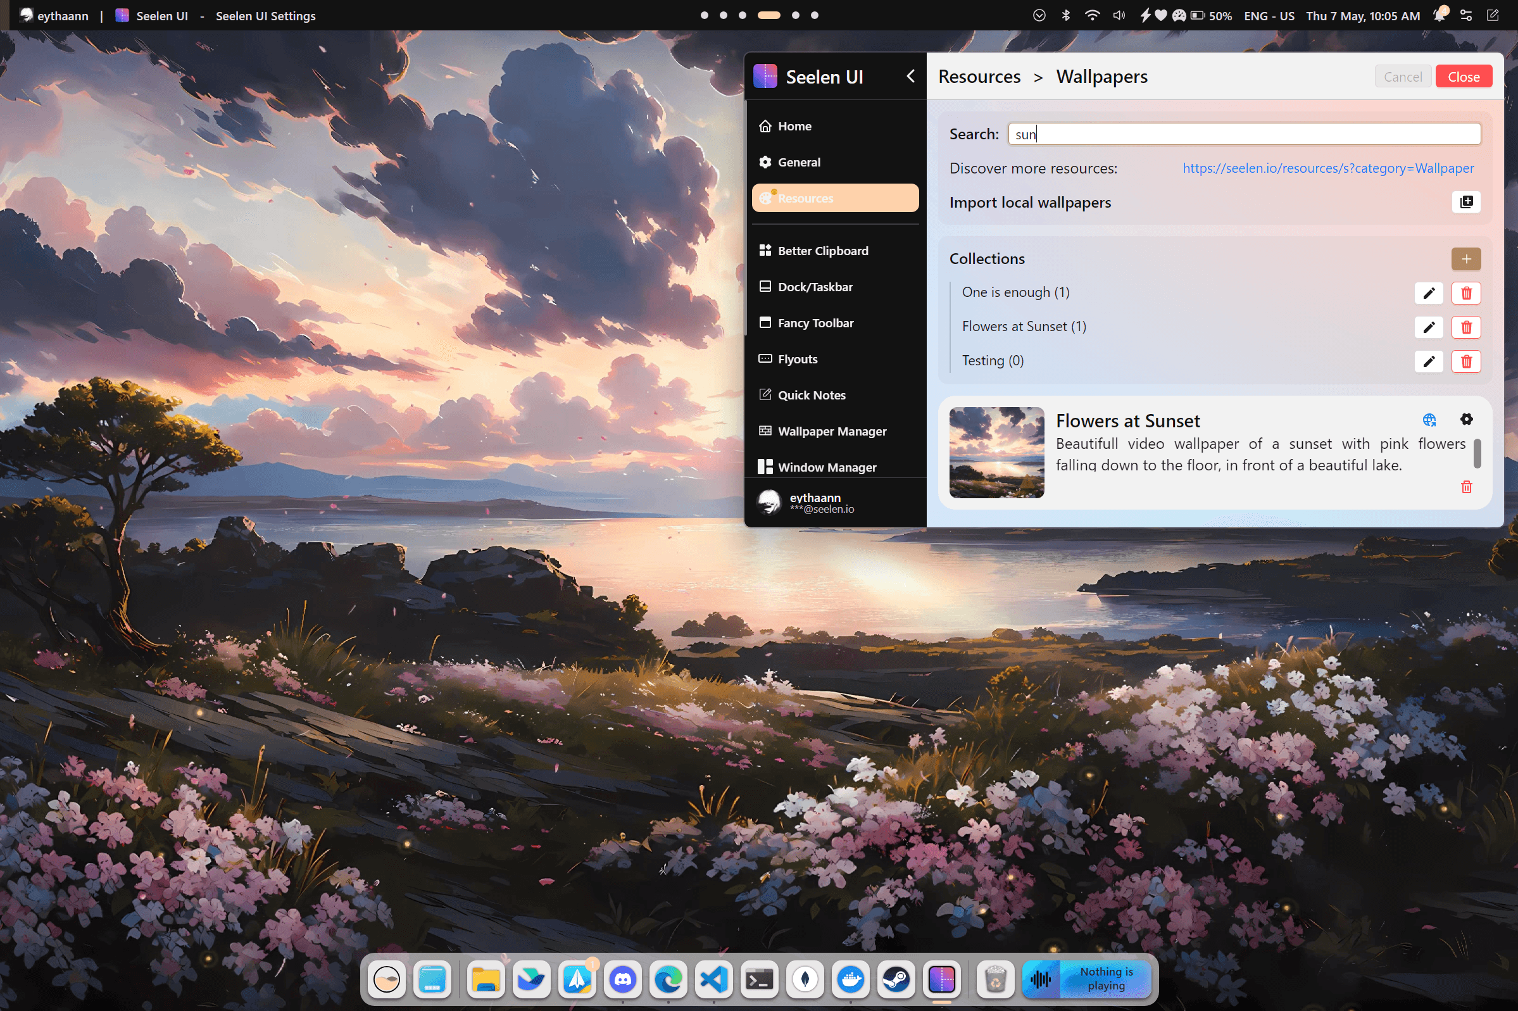Open the ENG - US keyboard layout selector
Viewport: 1518px width, 1011px height.
[1269, 15]
